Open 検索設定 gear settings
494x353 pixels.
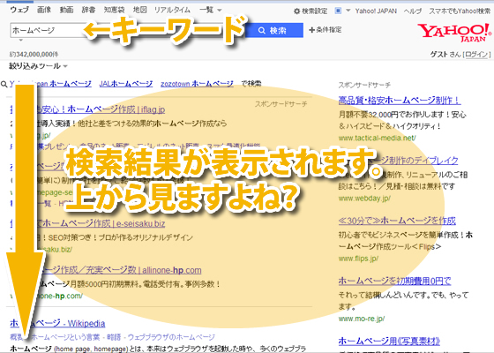311,11
